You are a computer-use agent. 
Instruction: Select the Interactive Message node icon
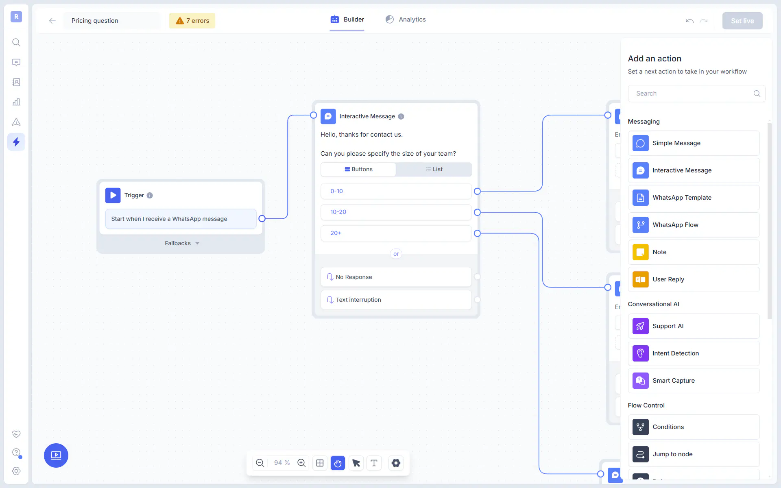[328, 116]
